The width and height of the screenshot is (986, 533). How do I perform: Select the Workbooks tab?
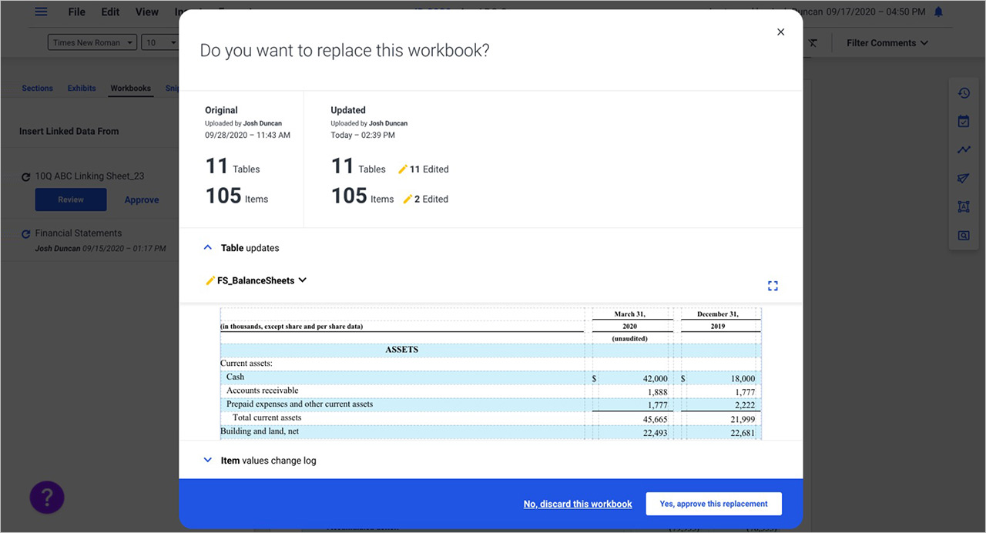[x=130, y=89]
